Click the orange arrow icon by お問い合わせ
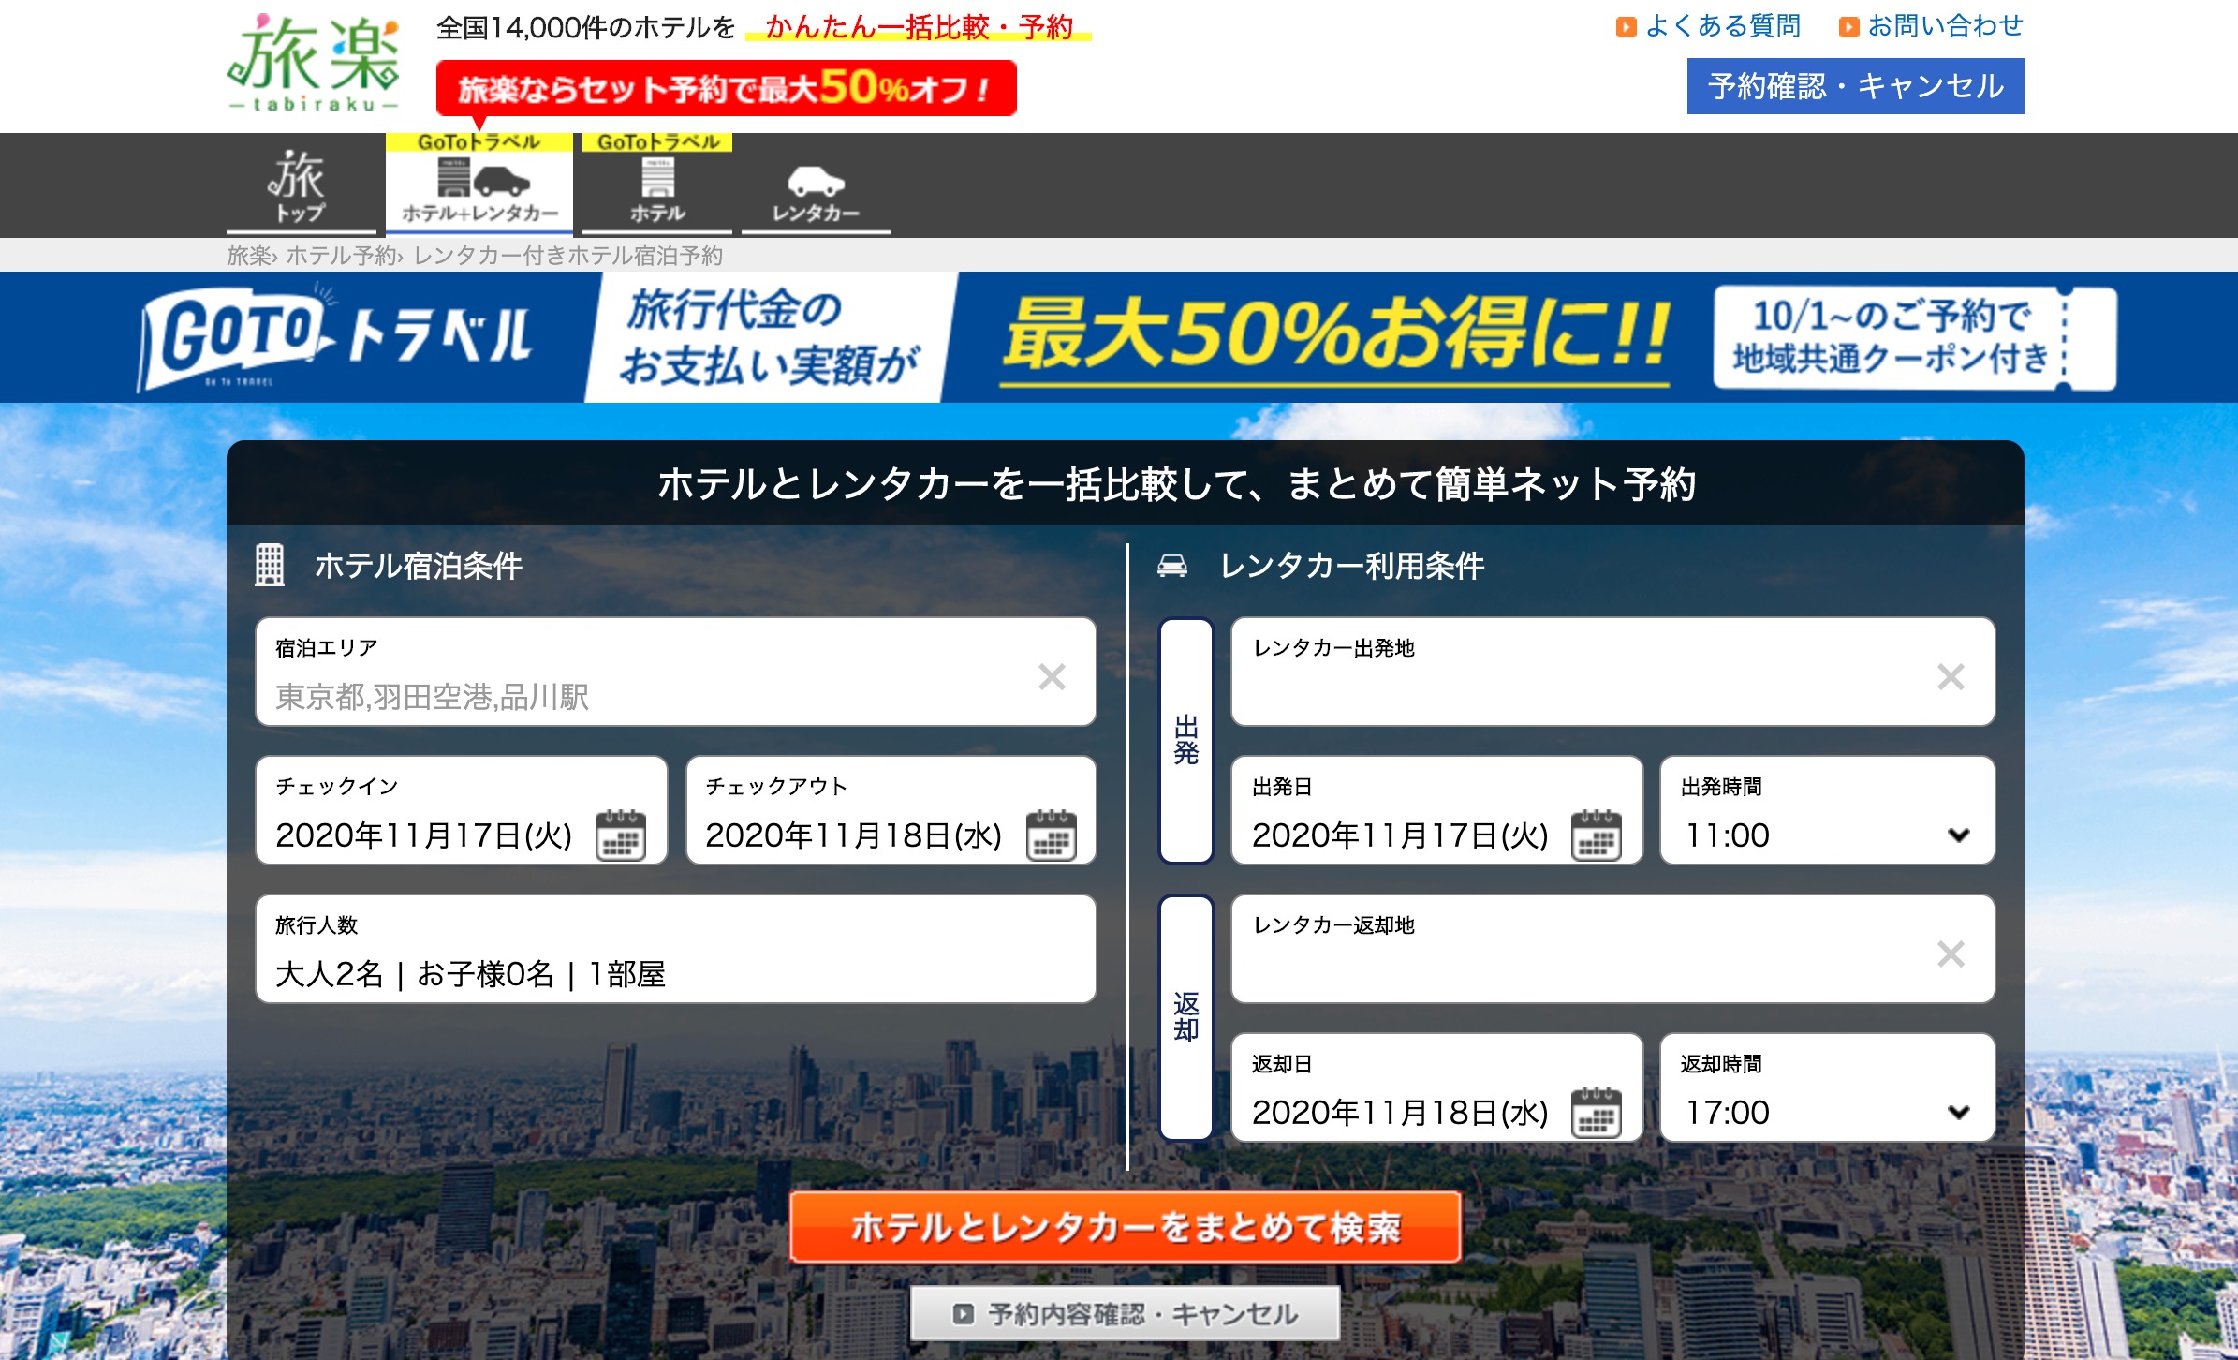 (x=1848, y=27)
